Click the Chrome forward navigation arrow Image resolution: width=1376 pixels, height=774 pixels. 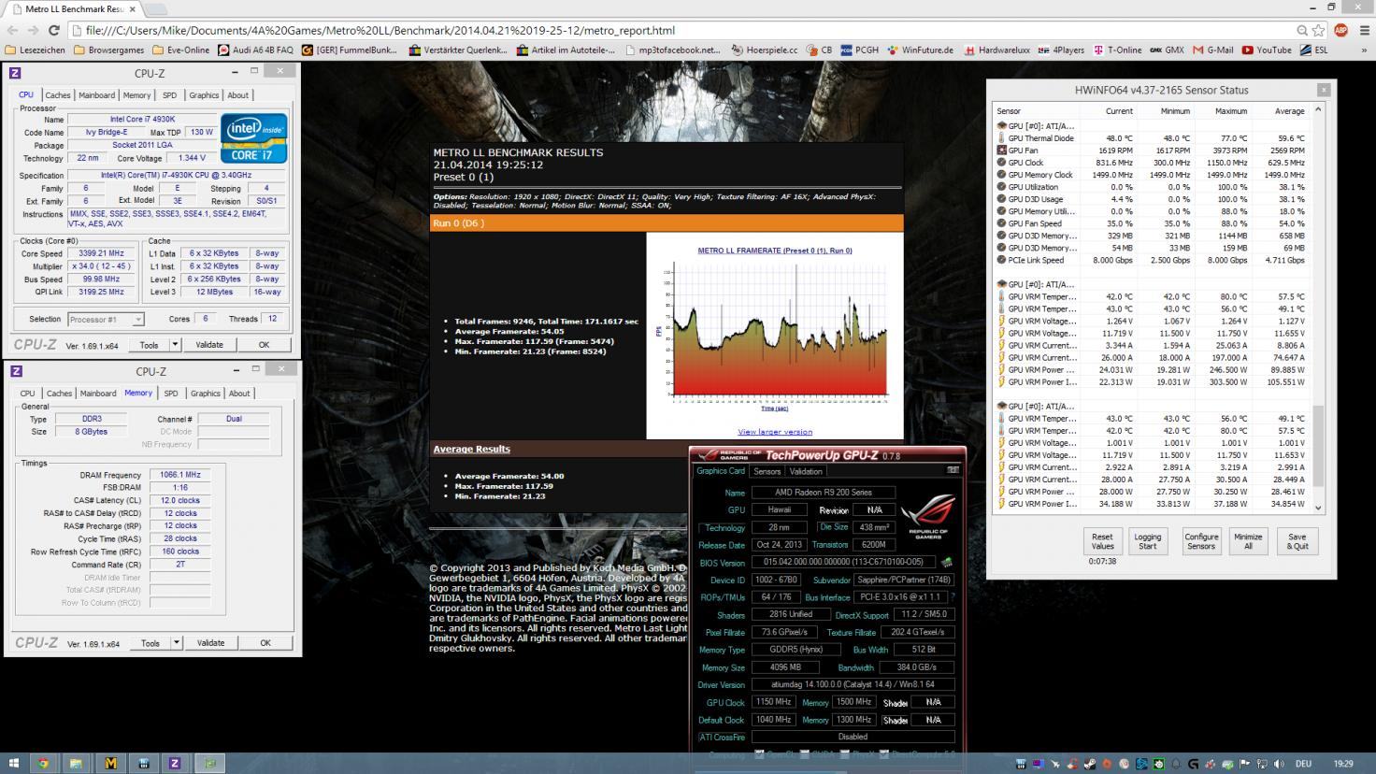click(x=35, y=30)
